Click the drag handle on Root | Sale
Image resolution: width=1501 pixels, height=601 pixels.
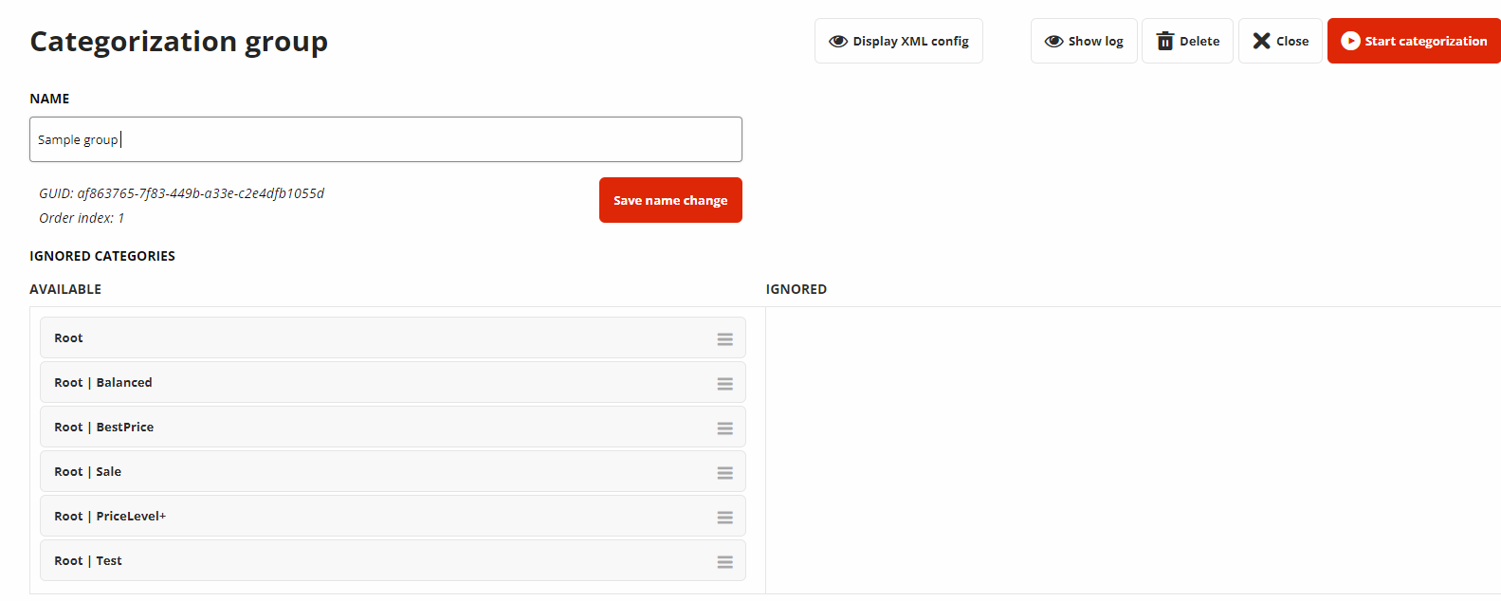(x=724, y=473)
